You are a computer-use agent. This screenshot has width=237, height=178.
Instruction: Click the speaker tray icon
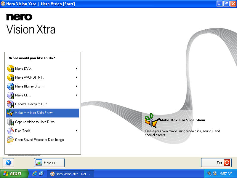209,174
